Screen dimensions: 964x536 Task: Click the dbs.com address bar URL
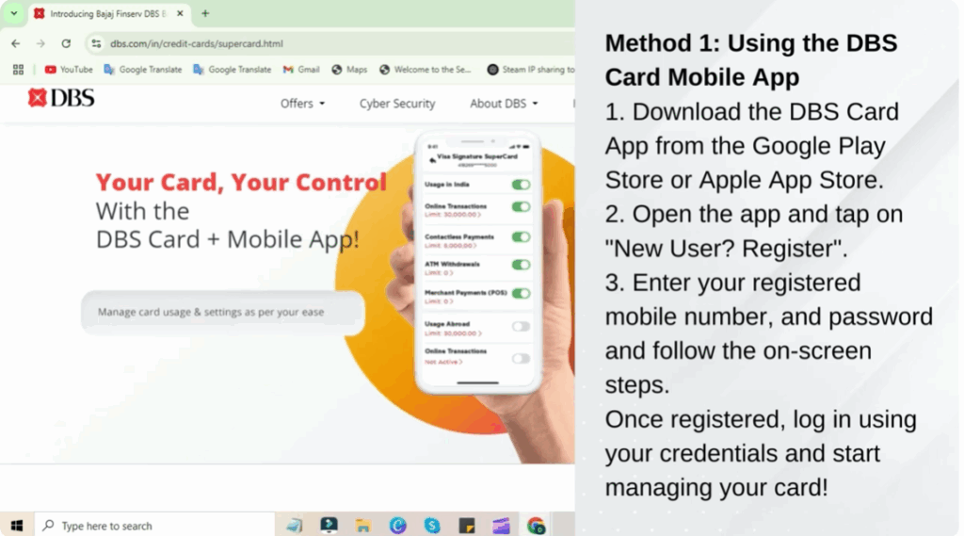(x=197, y=43)
